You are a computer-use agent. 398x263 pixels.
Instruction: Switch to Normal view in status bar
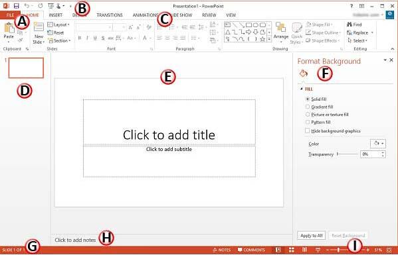click(x=278, y=250)
